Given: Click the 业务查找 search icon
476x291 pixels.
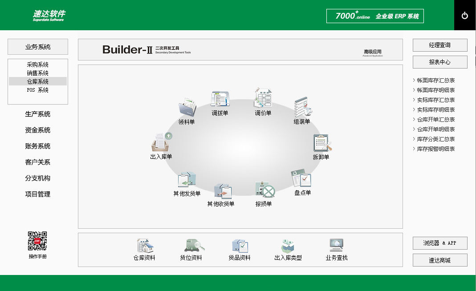Looking at the screenshot, I should pos(336,246).
